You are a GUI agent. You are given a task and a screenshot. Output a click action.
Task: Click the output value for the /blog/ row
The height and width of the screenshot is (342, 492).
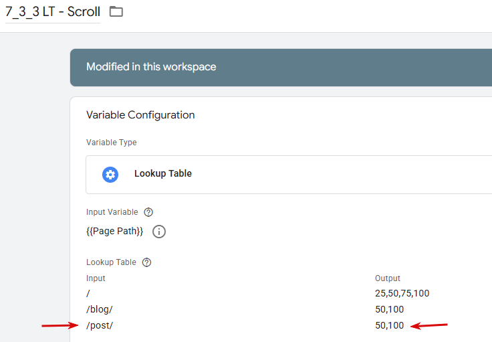[x=390, y=309]
